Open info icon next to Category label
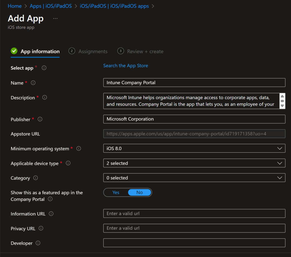The width and height of the screenshot is (291, 257). (36, 178)
